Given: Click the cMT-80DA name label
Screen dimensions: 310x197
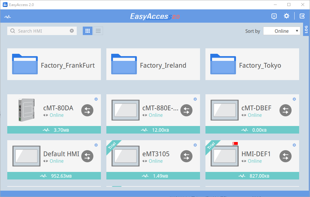Looking at the screenshot, I should click(x=58, y=108).
